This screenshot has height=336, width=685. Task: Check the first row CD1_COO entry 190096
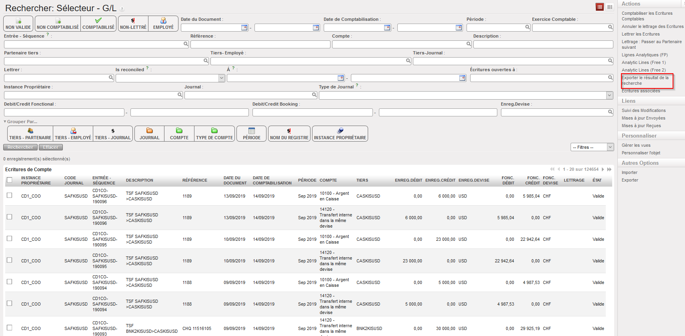click(x=10, y=196)
